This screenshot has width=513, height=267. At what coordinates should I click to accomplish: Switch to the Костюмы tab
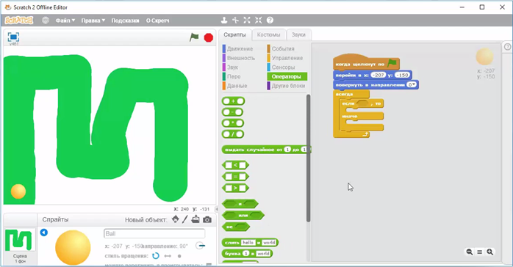268,34
